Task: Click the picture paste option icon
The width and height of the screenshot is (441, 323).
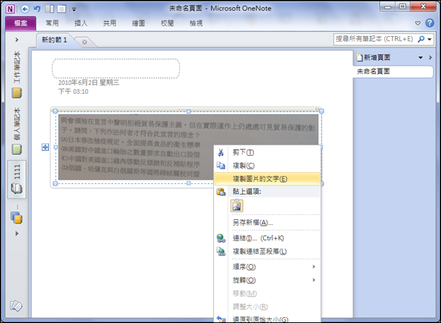Action: 236,205
